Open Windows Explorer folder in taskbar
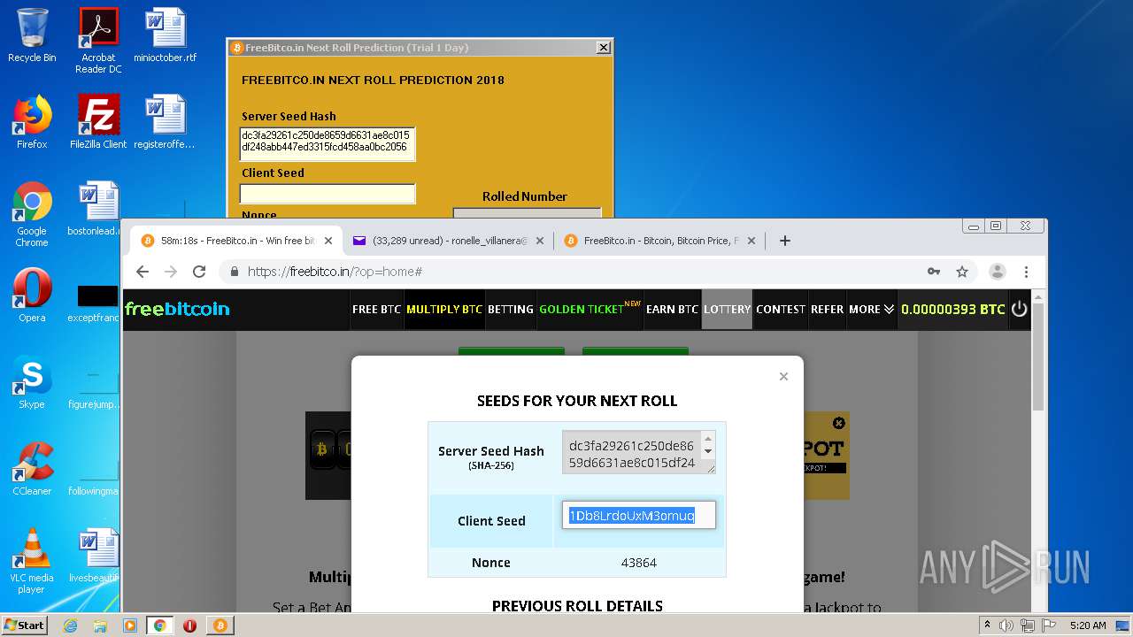Image resolution: width=1133 pixels, height=637 pixels. coord(100,625)
